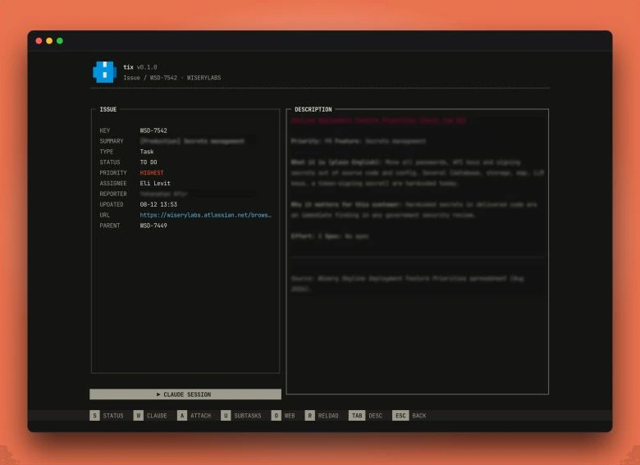The image size is (640, 465).
Task: Click the PARENT field label
Action: click(110, 226)
